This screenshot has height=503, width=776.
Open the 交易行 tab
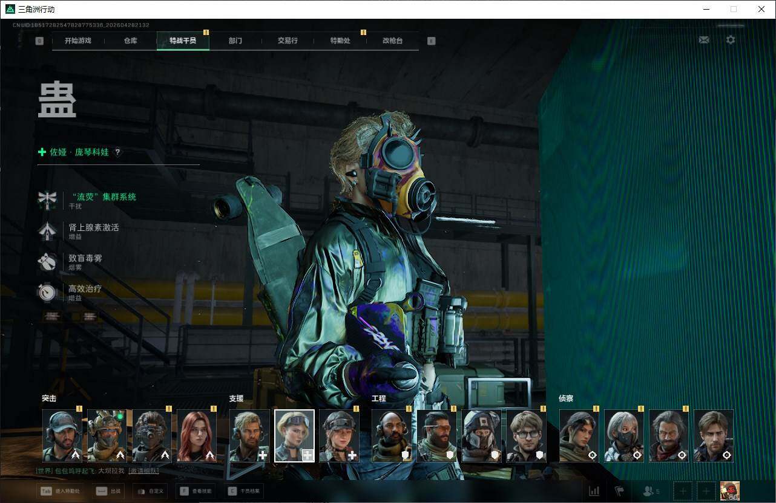288,41
